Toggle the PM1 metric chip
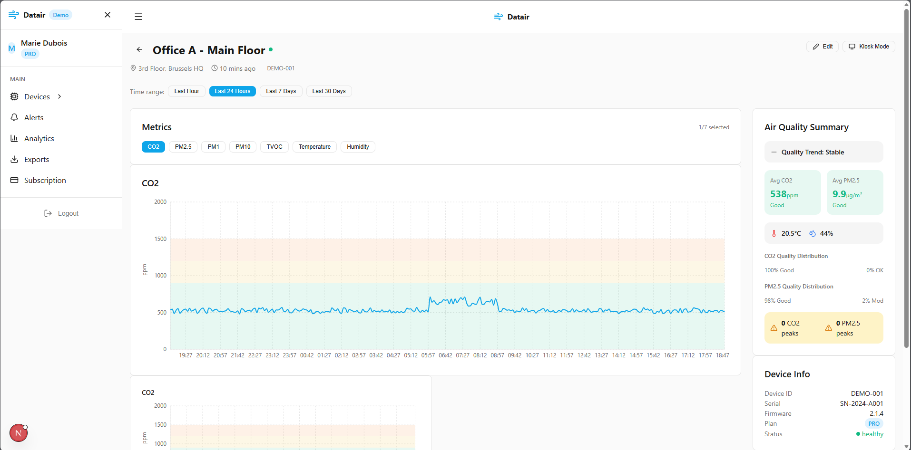 click(213, 147)
